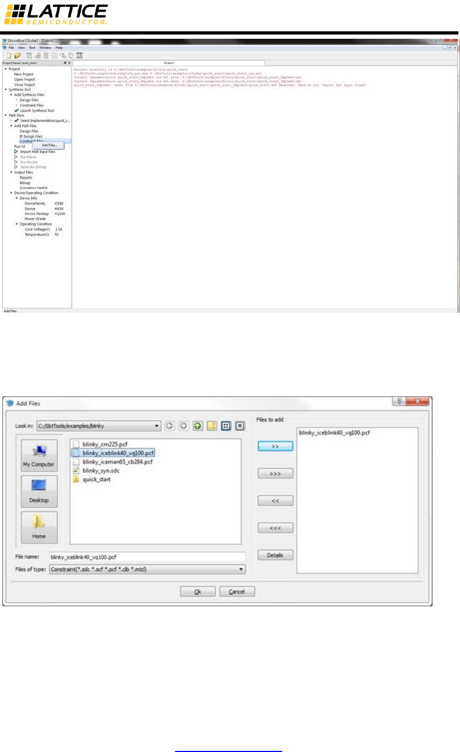Viewport: 460px width, 752px height.
Task: Click Close Project in the tree
Action: (24, 84)
